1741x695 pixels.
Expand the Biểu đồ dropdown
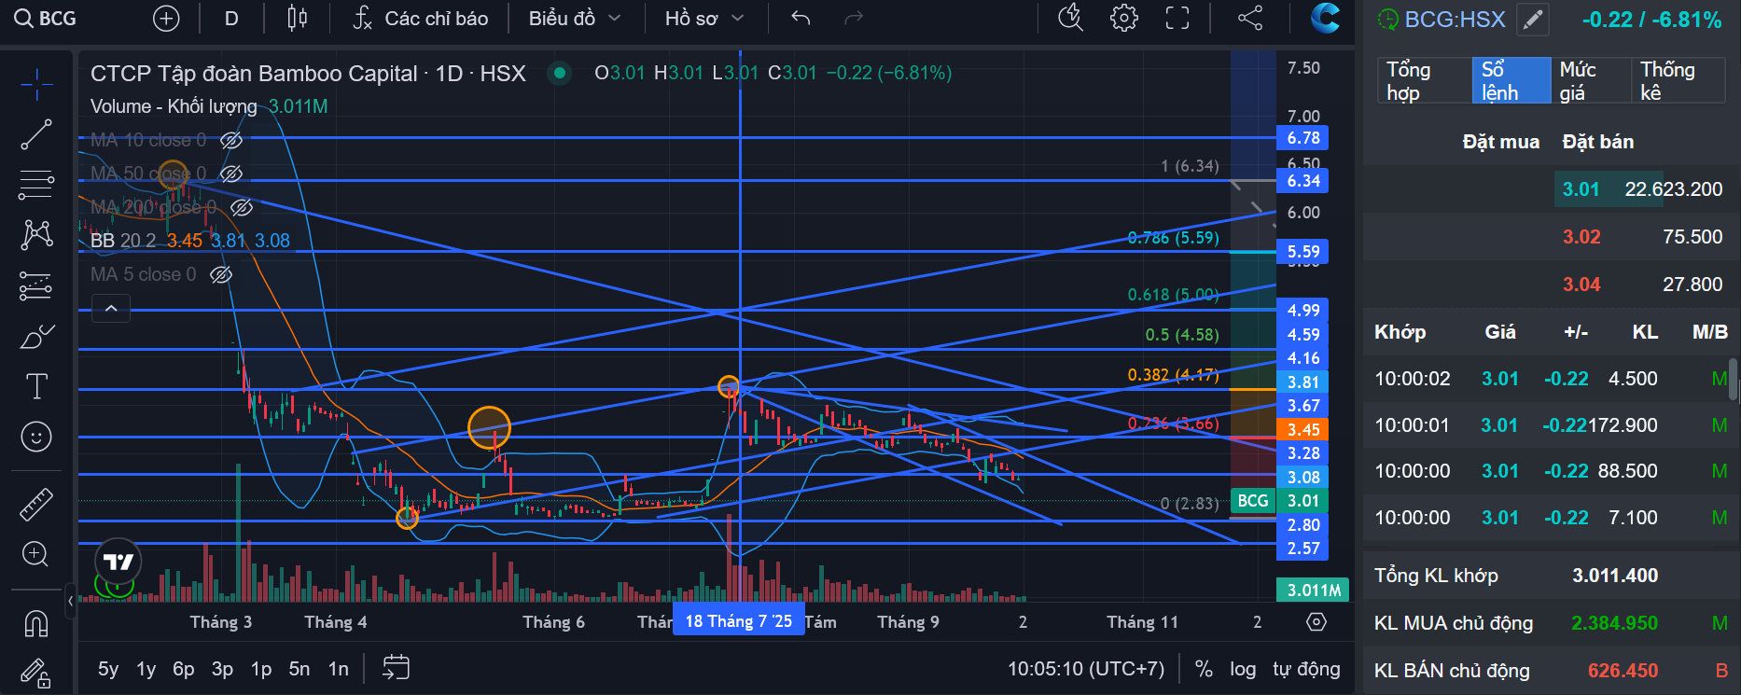(574, 18)
